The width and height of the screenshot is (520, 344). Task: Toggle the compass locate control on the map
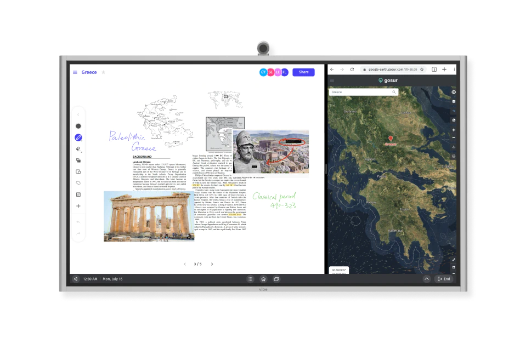[453, 93]
